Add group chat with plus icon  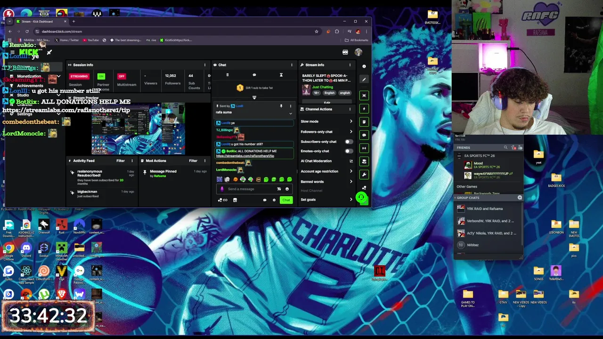[x=520, y=198]
